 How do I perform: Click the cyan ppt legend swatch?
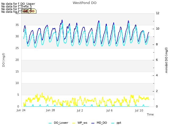coord(113,123)
